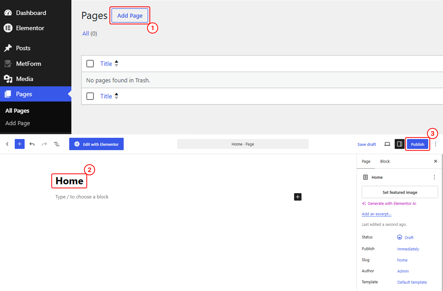
Task: Open the Home page actions menu
Action: click(434, 177)
